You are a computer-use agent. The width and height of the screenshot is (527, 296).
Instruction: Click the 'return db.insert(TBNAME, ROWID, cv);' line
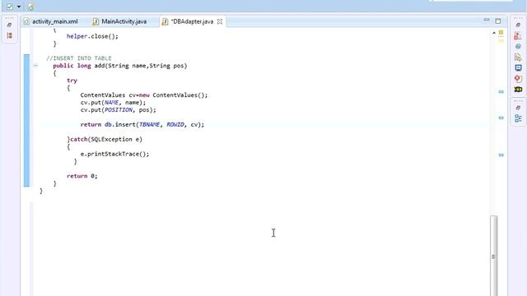click(142, 124)
